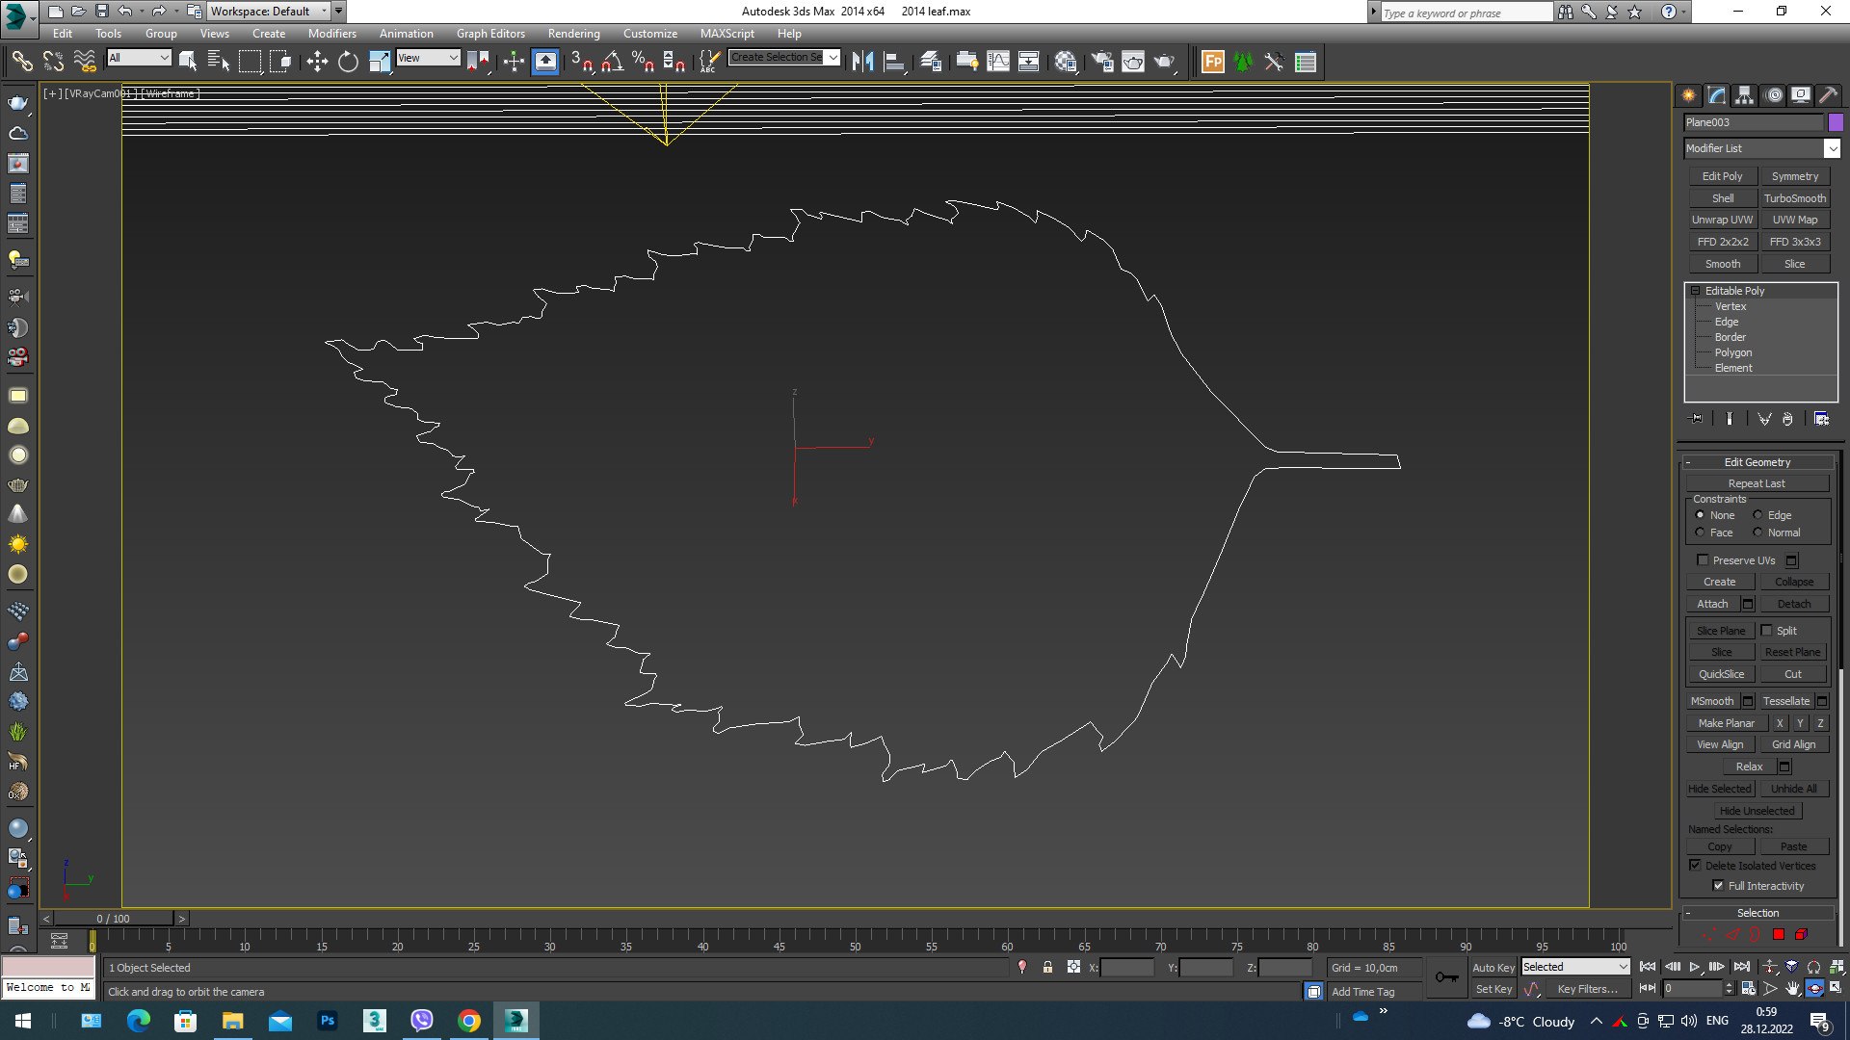Click the TurboSmooth modifier button
1850x1040 pixels.
[x=1795, y=198]
